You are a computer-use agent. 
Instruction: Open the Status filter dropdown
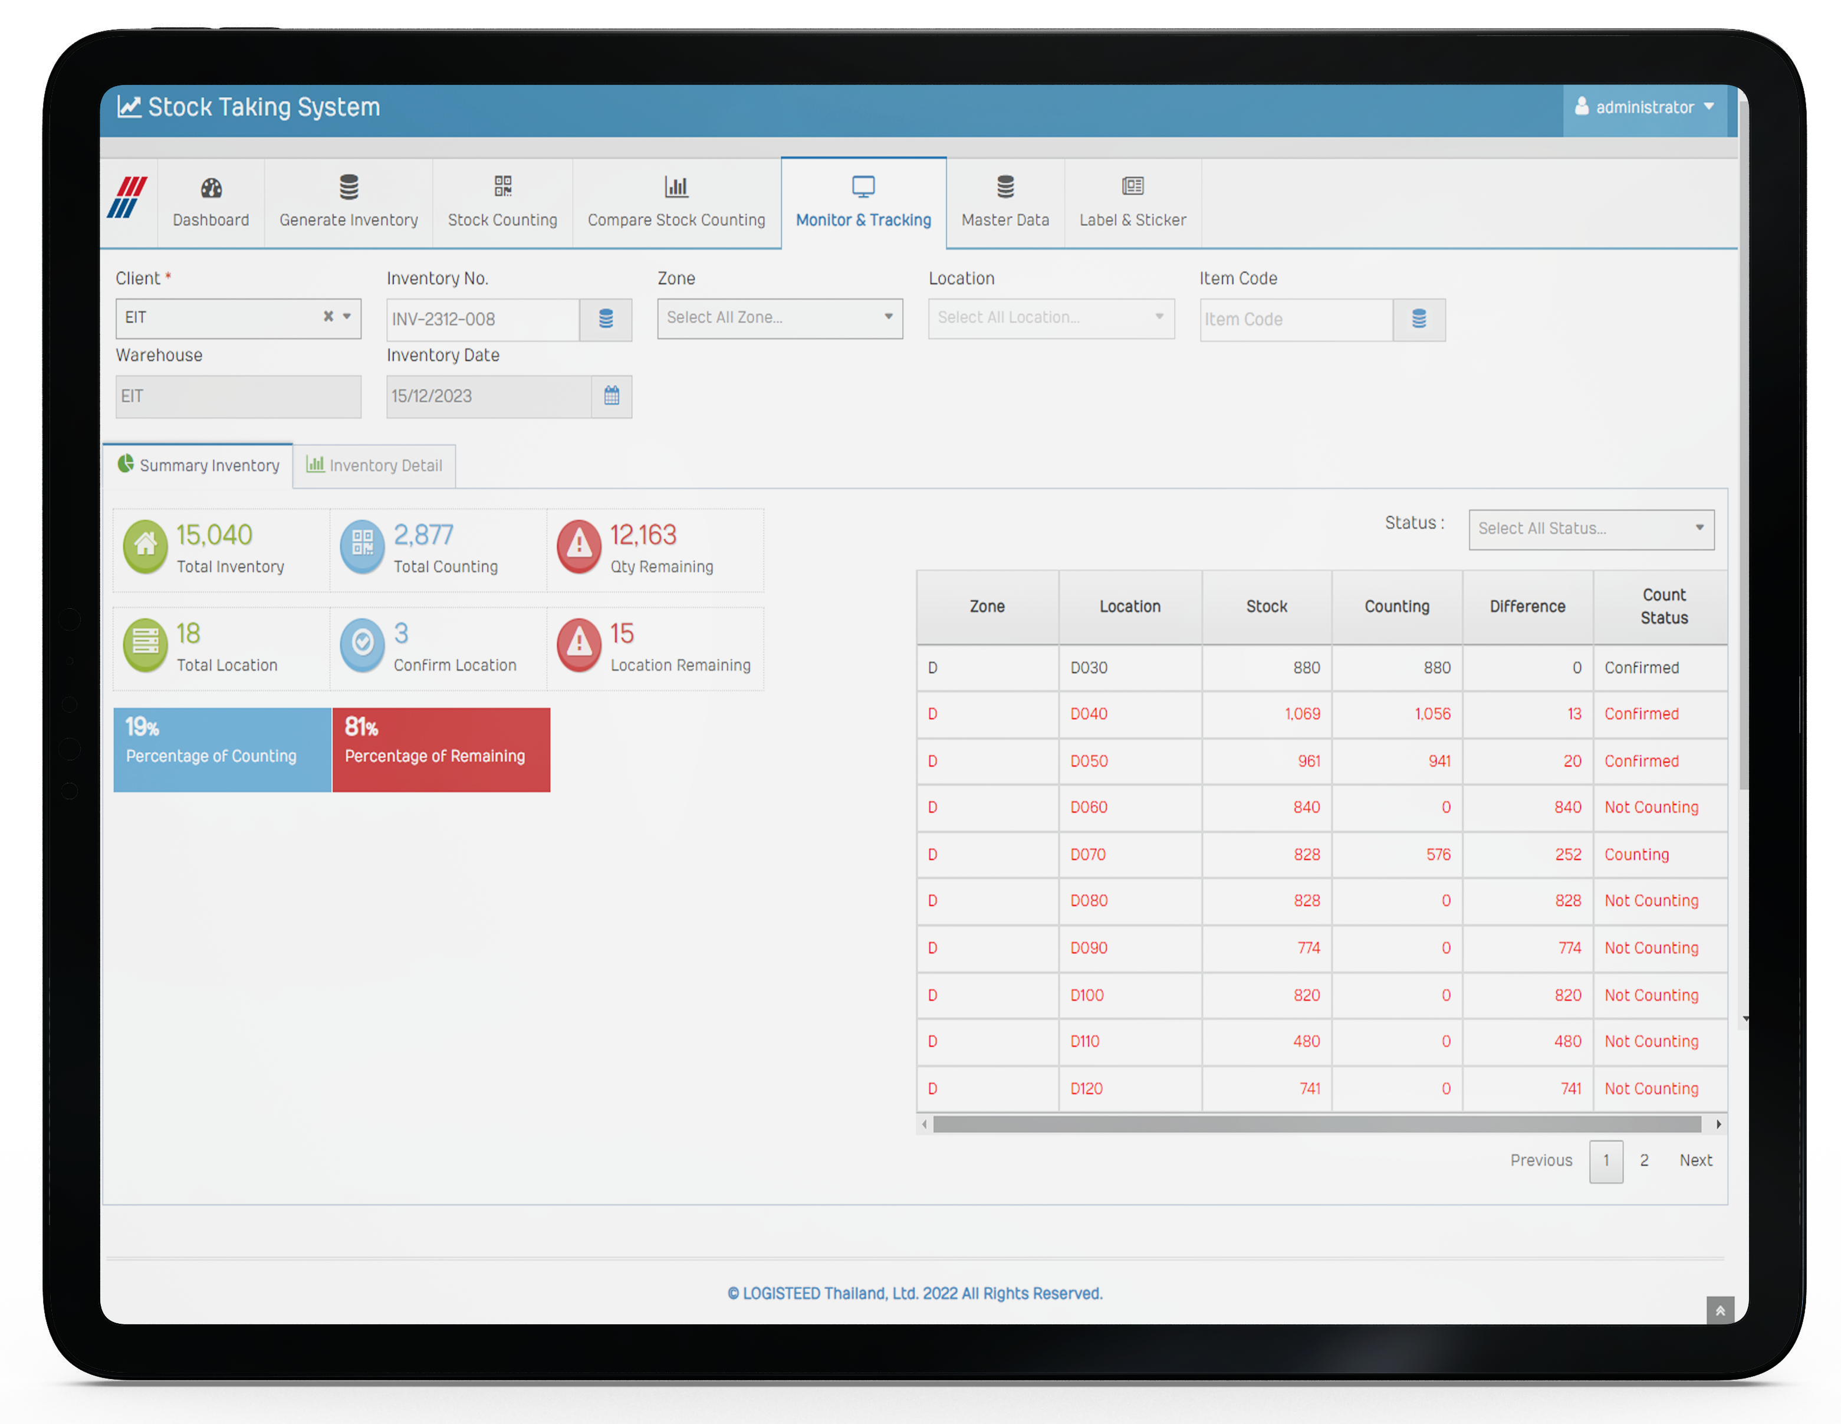1590,529
